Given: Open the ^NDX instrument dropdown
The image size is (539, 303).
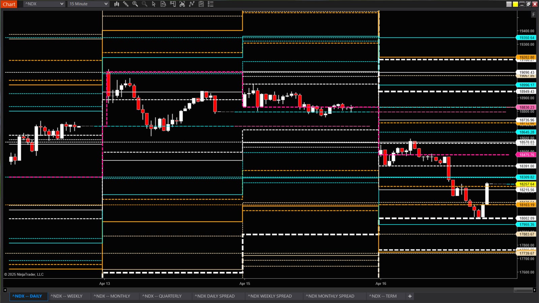Looking at the screenshot, I should [x=44, y=4].
